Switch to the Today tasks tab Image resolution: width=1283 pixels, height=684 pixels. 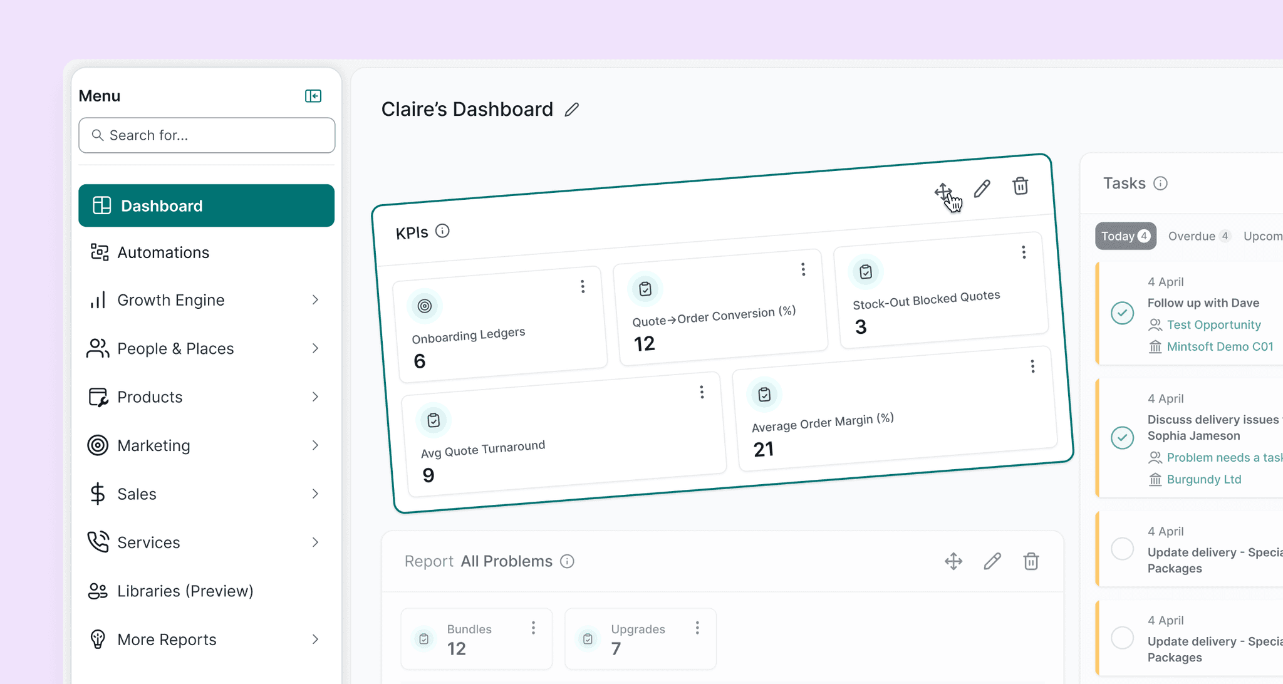[x=1126, y=236]
